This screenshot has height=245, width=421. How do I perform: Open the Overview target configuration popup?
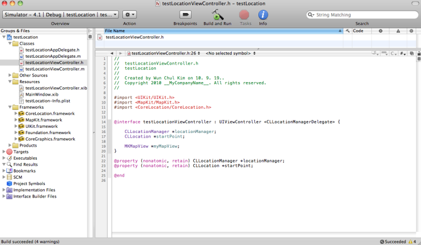coord(61,15)
